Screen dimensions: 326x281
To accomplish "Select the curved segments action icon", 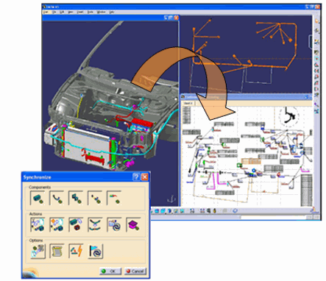I will coord(95,224).
